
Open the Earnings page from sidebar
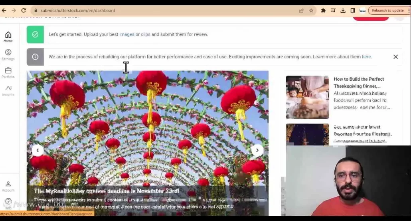[x=8, y=54]
